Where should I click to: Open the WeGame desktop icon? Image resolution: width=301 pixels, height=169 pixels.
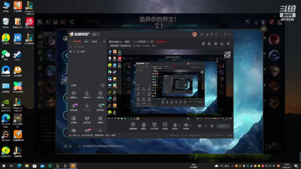[6, 136]
